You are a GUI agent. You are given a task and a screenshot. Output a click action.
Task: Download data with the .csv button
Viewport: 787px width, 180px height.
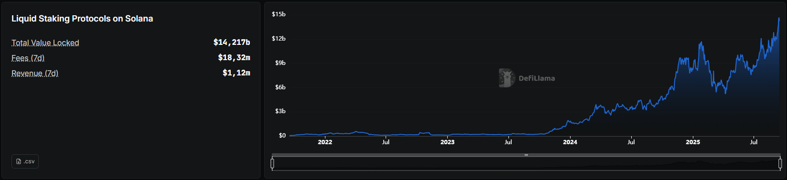[x=25, y=161]
